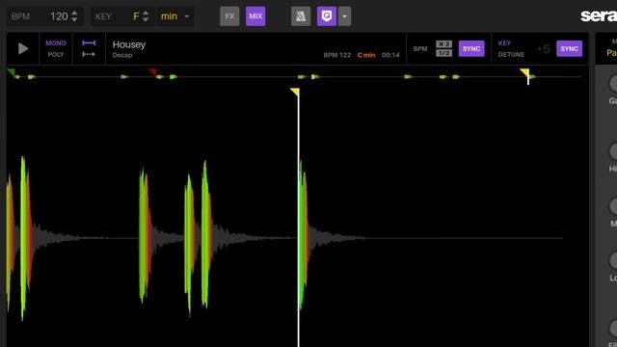The height and width of the screenshot is (347, 617).
Task: Click the BPM stepper arrows
Action: pos(74,16)
